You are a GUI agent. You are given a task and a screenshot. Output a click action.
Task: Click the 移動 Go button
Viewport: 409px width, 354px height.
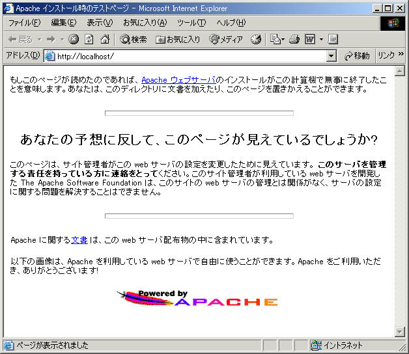(357, 56)
